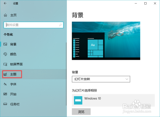The image size is (160, 117).
Task: Go to 锁屏界面 settings
Action: click(x=33, y=64)
